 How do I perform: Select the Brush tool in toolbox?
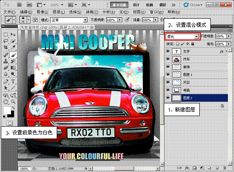pyautogui.click(x=13, y=55)
